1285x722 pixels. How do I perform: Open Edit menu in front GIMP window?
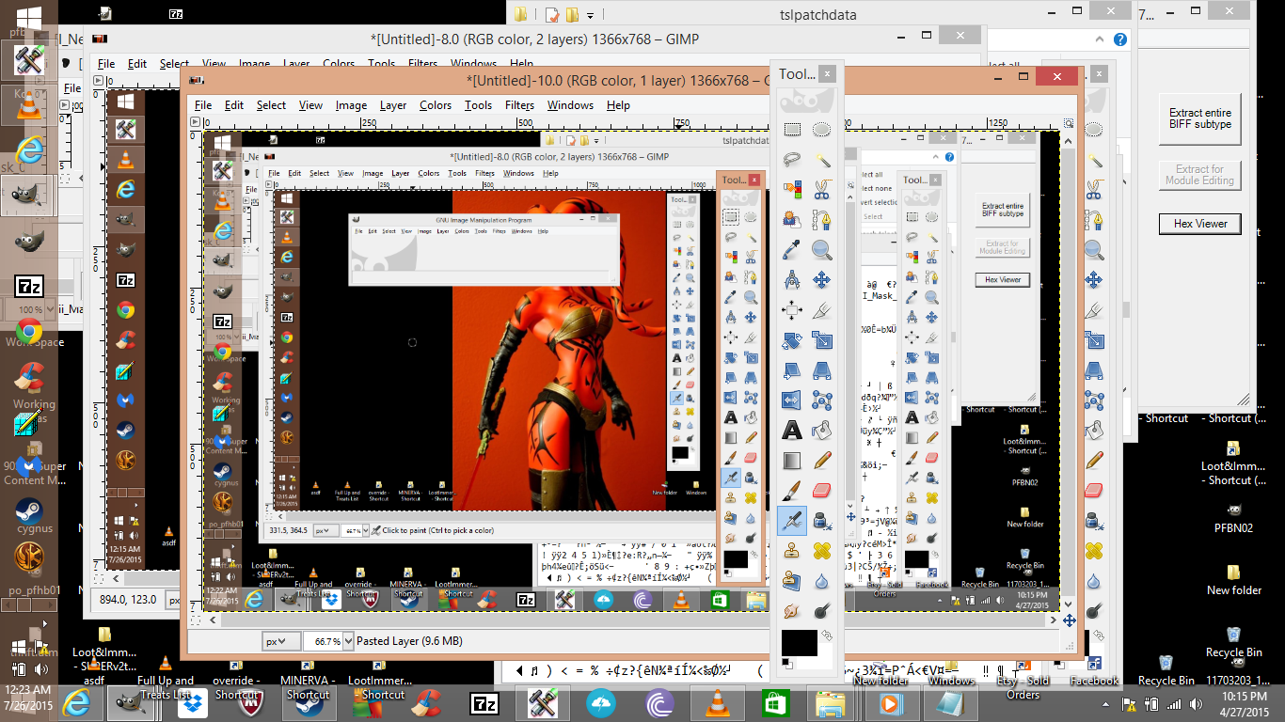click(234, 105)
